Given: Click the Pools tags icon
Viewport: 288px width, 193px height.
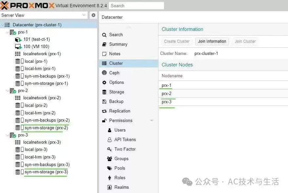Looking at the screenshot, I should pyautogui.click(x=110, y=168).
